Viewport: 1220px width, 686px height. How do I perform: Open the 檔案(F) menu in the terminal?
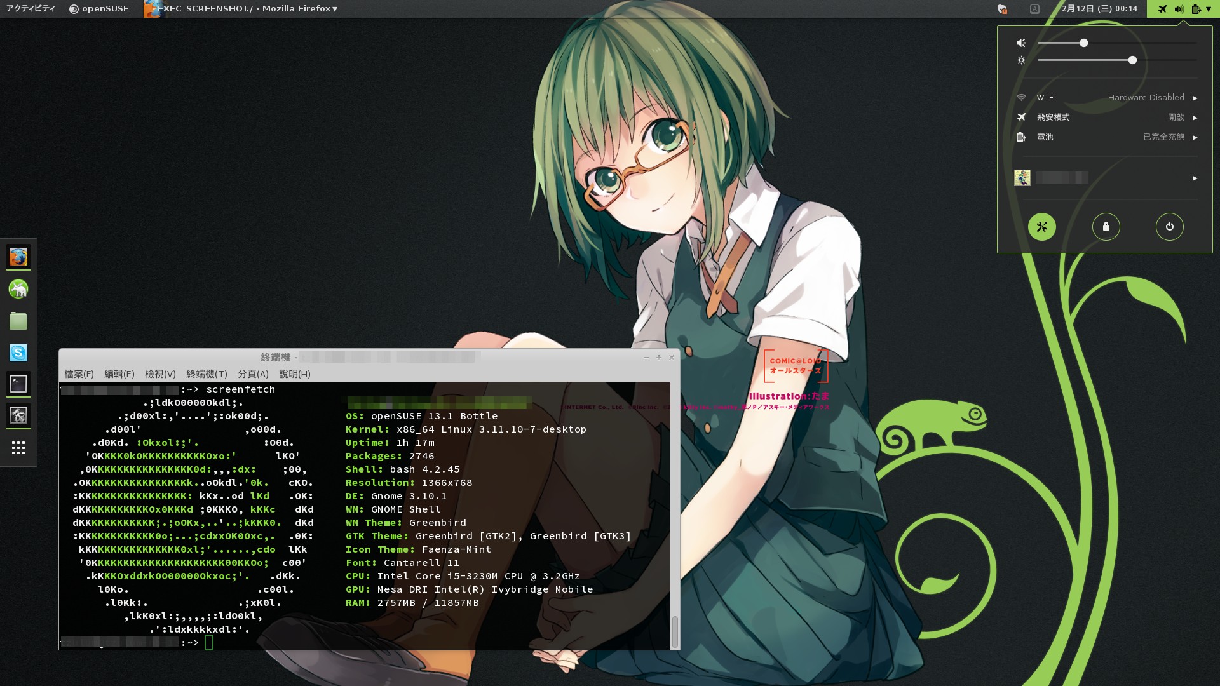click(79, 374)
